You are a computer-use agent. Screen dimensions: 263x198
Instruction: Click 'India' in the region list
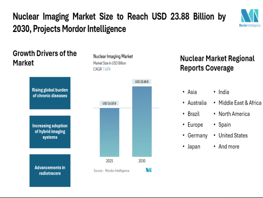pyautogui.click(x=224, y=92)
